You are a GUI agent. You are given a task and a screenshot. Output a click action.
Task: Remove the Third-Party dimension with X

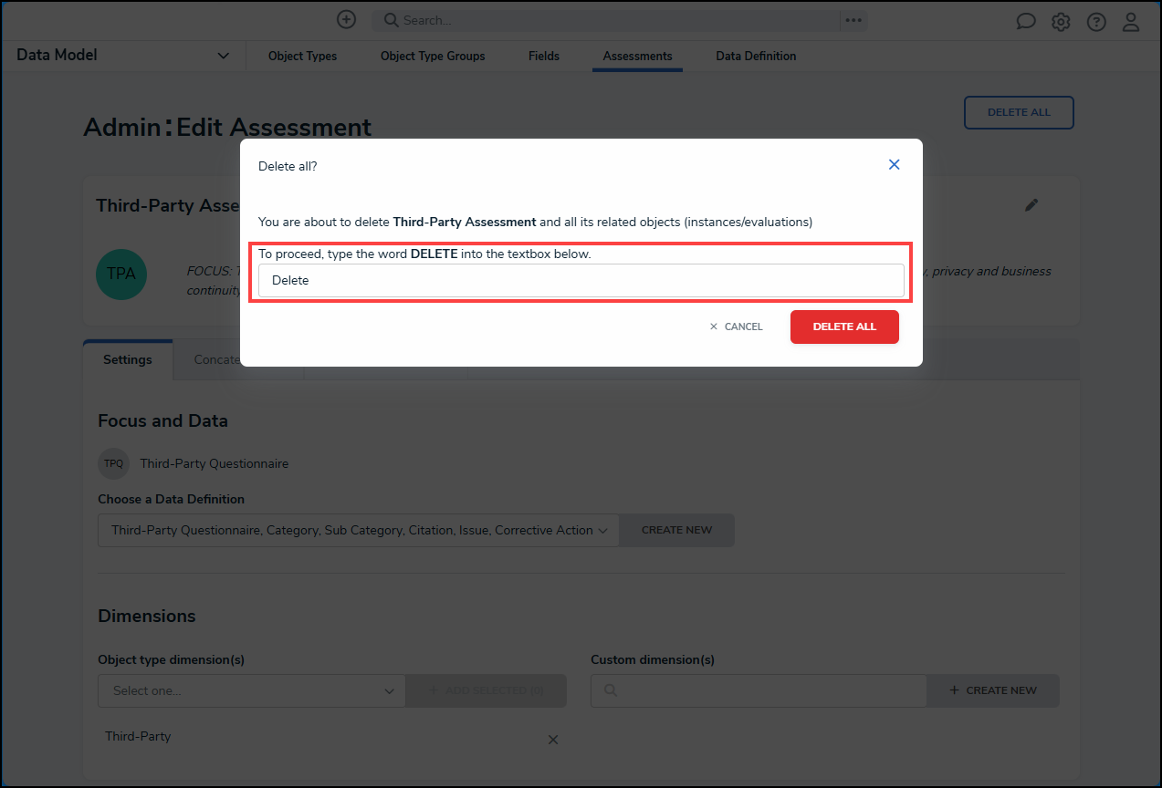point(552,740)
